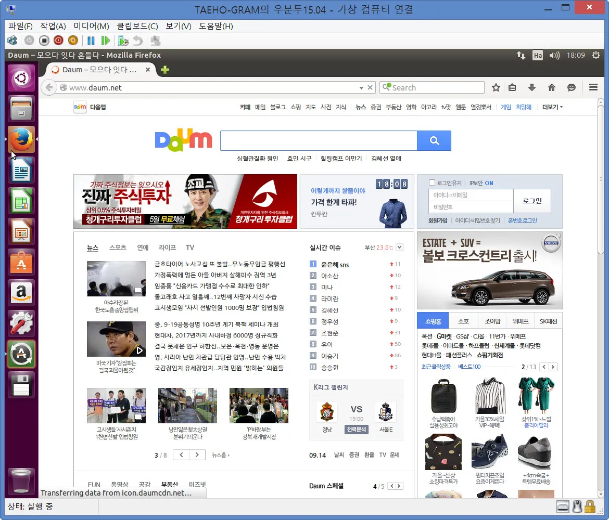Image resolution: width=609 pixels, height=520 pixels.
Task: Select the 소호 shopping tab
Action: [x=463, y=321]
